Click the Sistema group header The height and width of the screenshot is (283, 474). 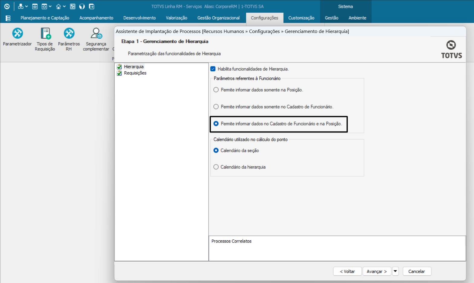[x=346, y=6]
